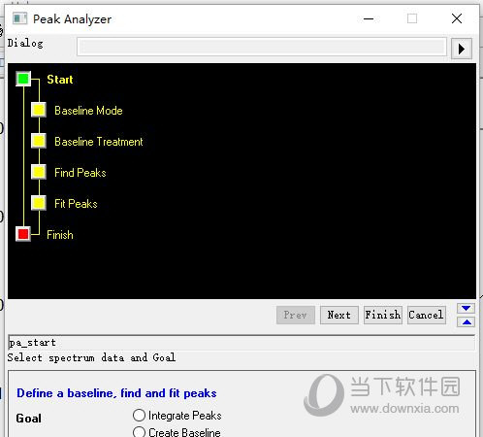Click the blue down triangle button
Screen dimensions: 483x437
tap(466, 308)
